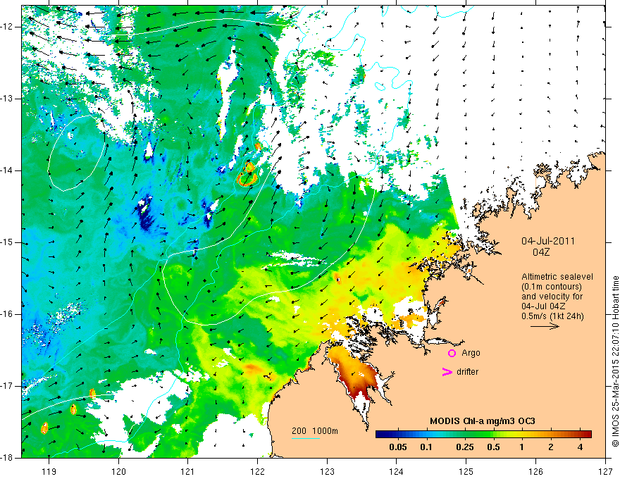Click longitude axis label "119"
Viewport: 620px width, 479px height.
point(49,471)
